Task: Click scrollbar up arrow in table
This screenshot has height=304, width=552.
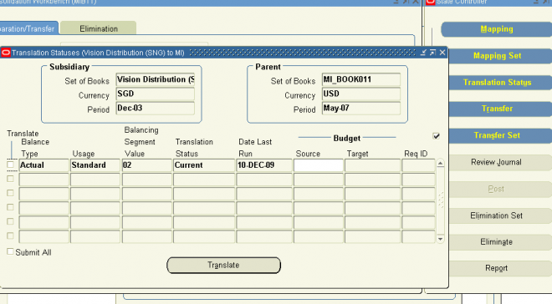Action: 441,164
